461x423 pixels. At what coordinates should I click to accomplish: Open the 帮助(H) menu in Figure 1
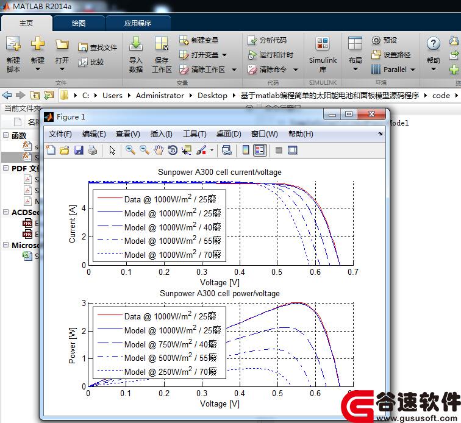pos(301,134)
